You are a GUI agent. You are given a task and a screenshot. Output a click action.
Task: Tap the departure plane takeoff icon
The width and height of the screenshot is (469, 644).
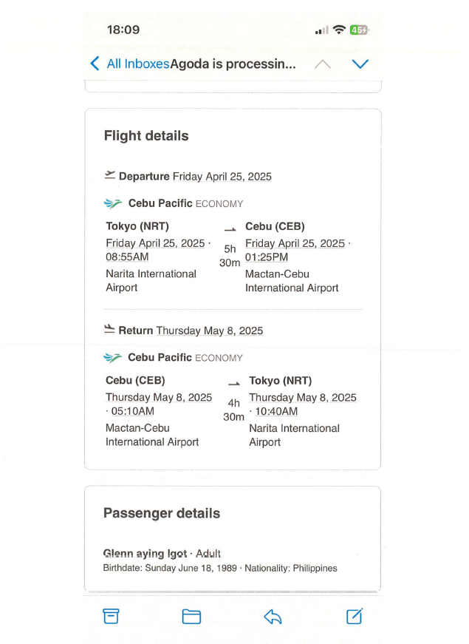pos(110,175)
